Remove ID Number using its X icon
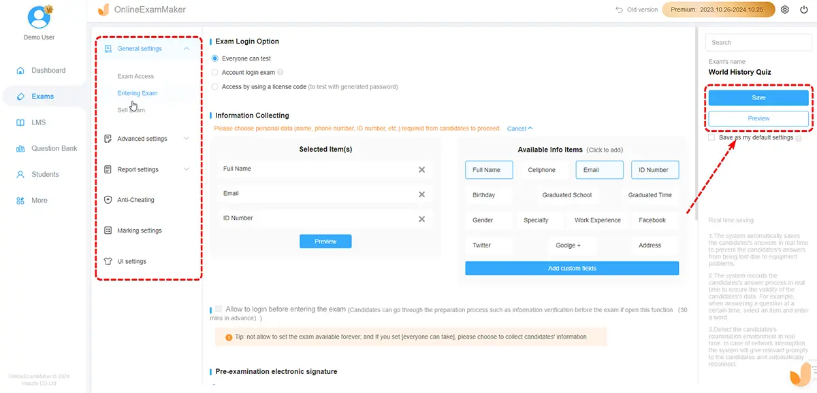Screen dimensions: 817x393 (x=421, y=219)
